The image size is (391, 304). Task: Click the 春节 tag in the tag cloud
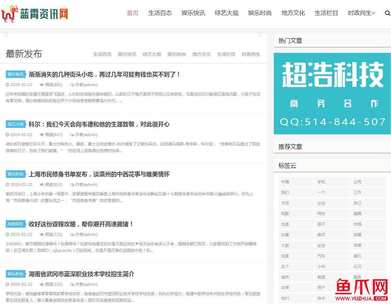coord(321,235)
